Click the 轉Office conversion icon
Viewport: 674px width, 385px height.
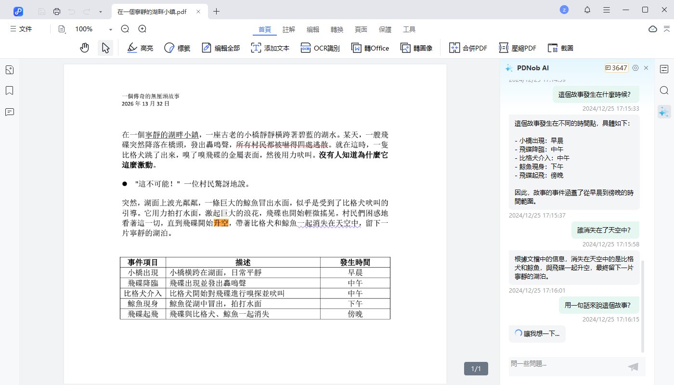tap(370, 47)
